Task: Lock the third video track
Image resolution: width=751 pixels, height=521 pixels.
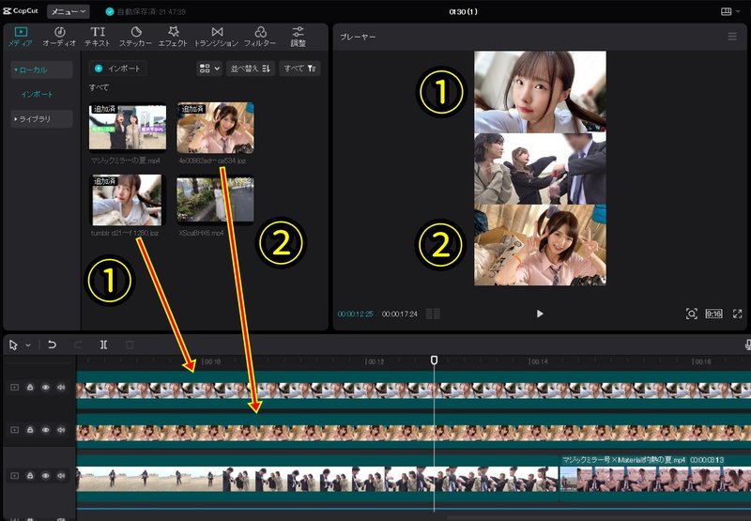Action: tap(30, 476)
